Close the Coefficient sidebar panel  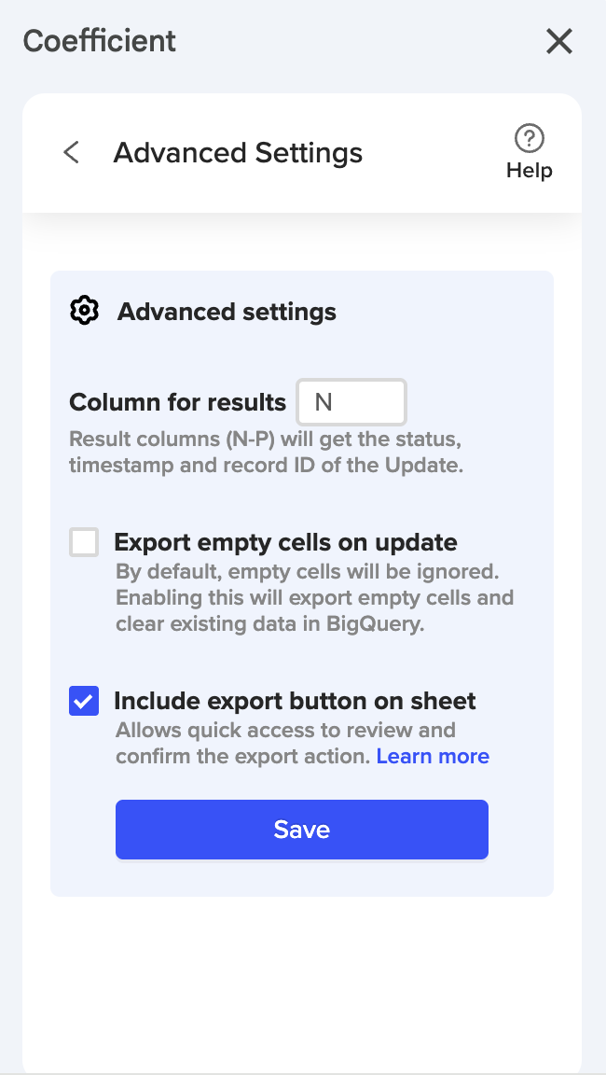pyautogui.click(x=558, y=41)
